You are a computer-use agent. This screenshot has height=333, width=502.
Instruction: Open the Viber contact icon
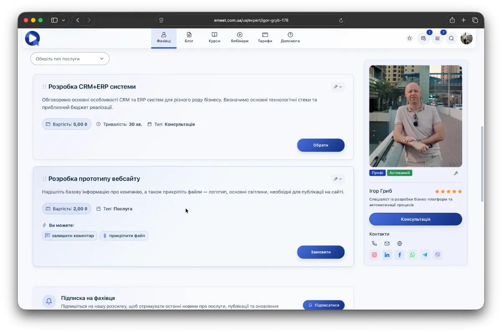(x=438, y=255)
